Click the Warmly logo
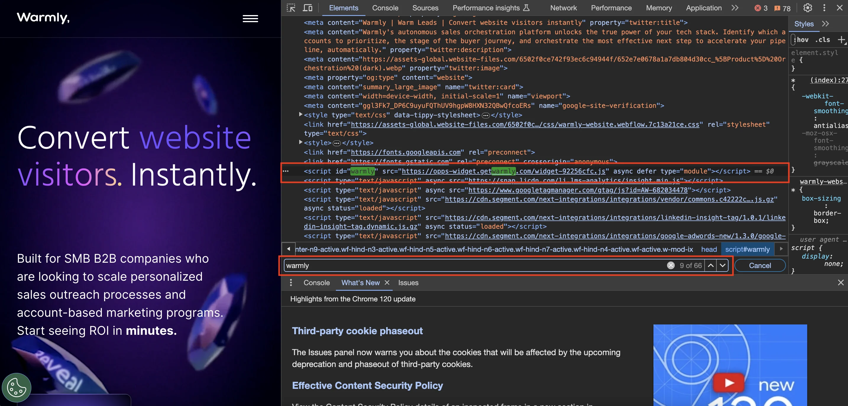The height and width of the screenshot is (406, 848). 43,18
